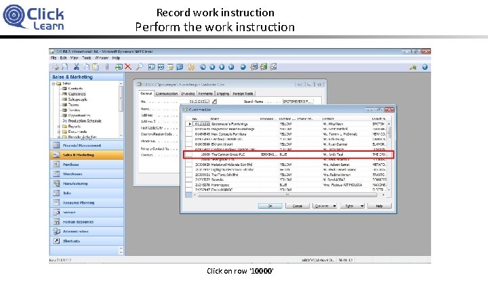Screen dimensions: 488x296
Task: Click the Help button in Customer List
Action: pos(379,206)
